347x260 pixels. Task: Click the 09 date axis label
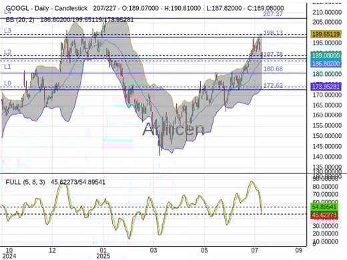click(x=298, y=250)
